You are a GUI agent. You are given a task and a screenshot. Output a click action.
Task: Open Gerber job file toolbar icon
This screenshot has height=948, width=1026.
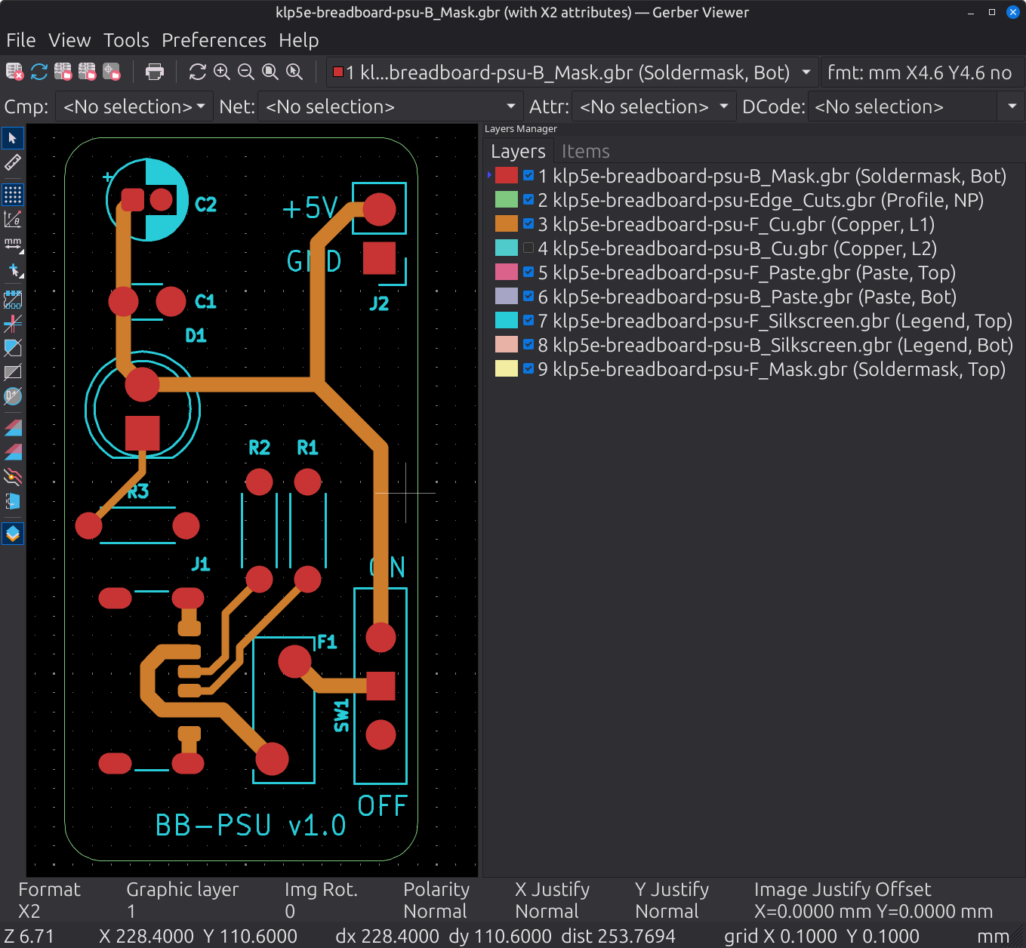[112, 72]
